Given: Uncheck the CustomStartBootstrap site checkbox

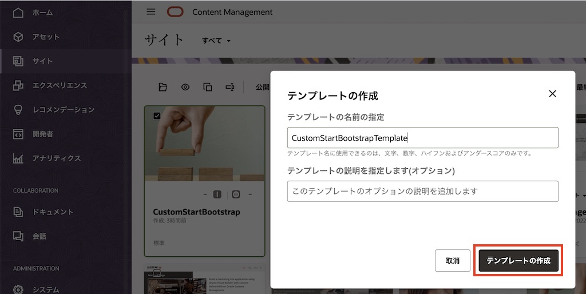Looking at the screenshot, I should (157, 116).
